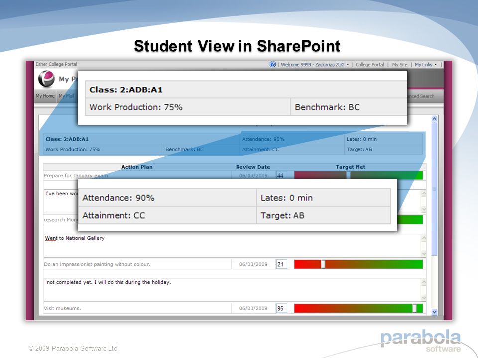Select the My Home tab
This screenshot has width=478, height=358.
[x=45, y=96]
